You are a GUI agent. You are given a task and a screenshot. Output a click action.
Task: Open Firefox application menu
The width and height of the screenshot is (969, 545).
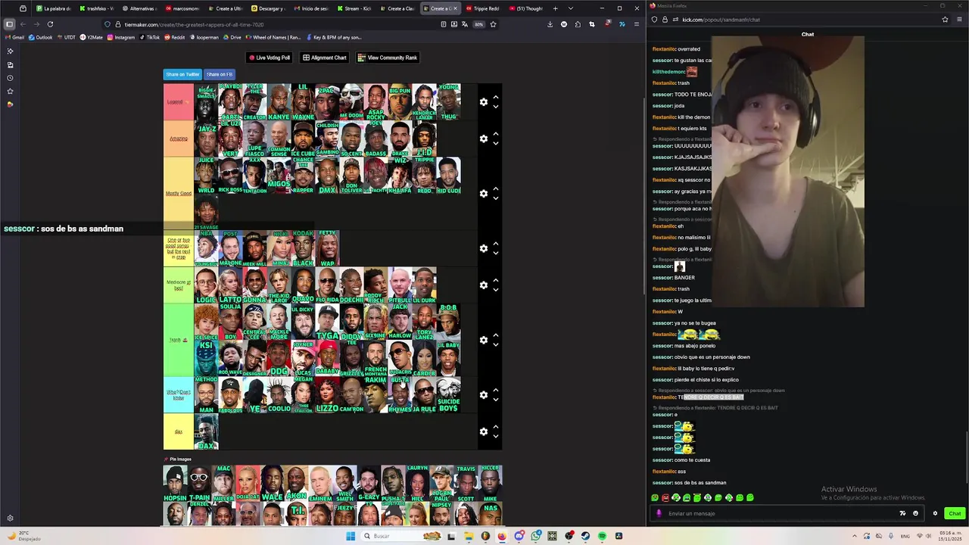click(636, 24)
